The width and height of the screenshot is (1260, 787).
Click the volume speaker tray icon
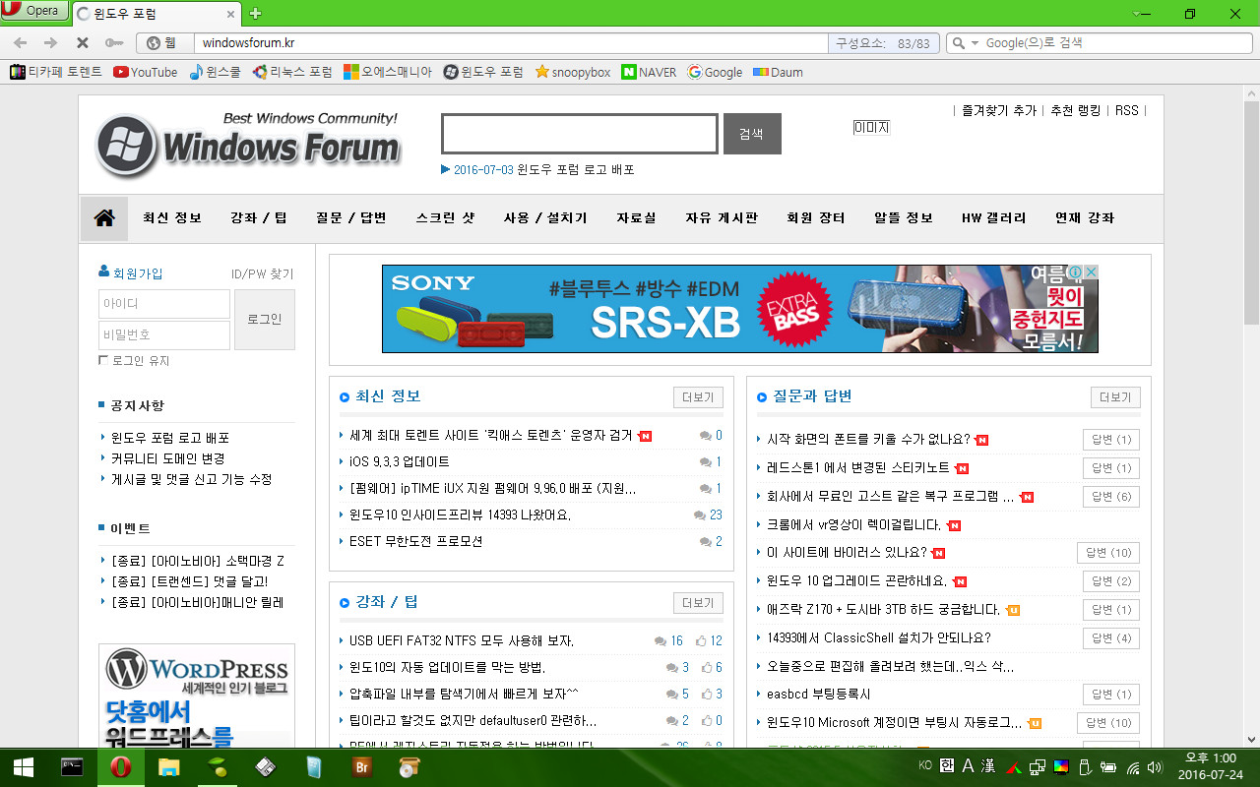point(1155,767)
